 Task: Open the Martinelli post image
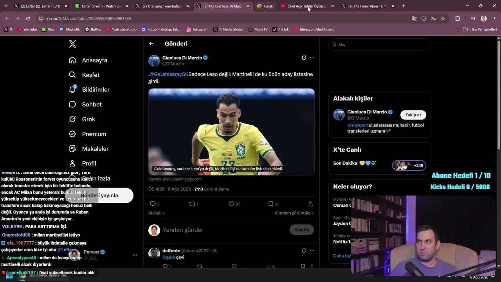pyautogui.click(x=231, y=132)
